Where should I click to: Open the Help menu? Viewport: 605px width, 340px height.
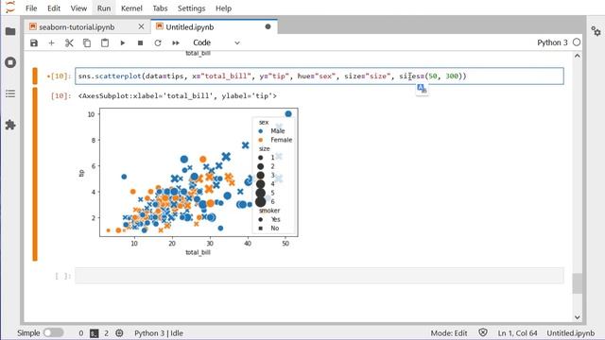(x=223, y=8)
